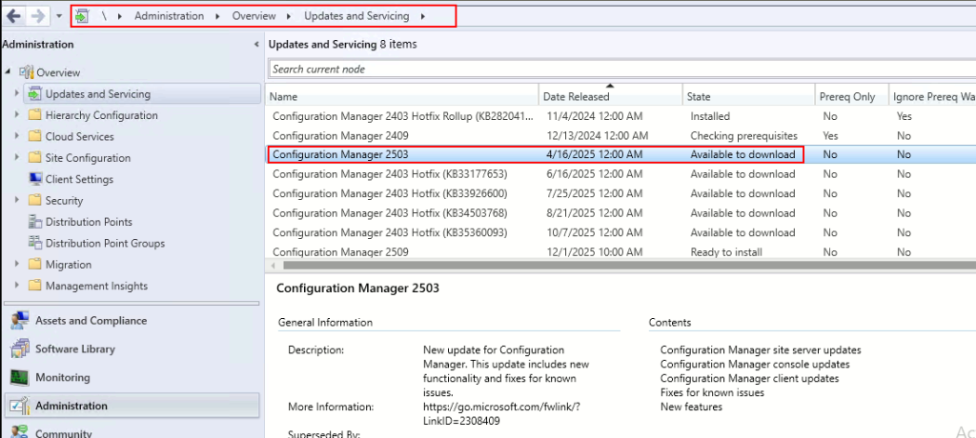The width and height of the screenshot is (976, 438).
Task: Sort by the Date Released column header
Action: point(610,96)
